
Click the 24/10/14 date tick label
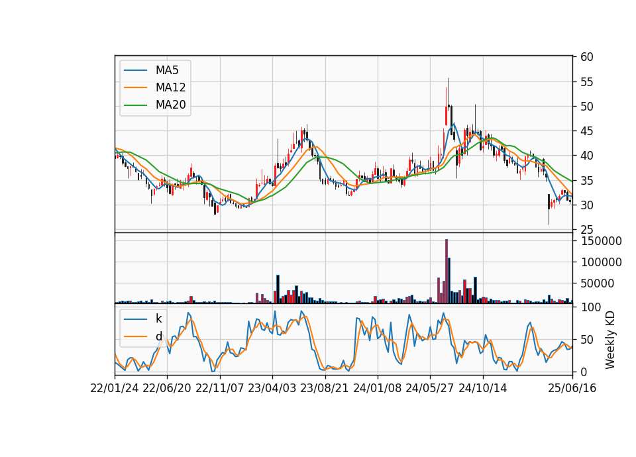(483, 389)
